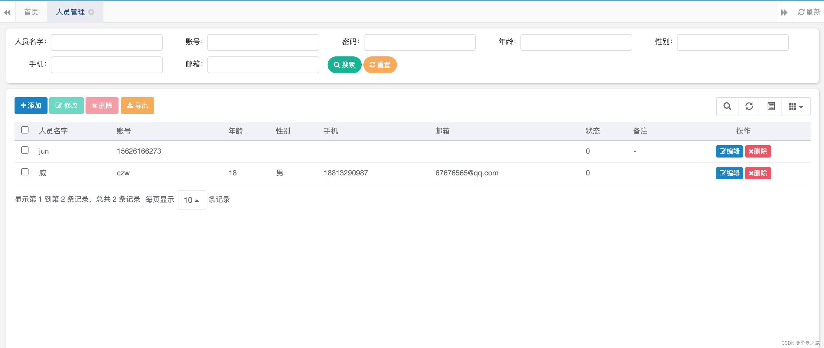Check the select-all header checkbox
The width and height of the screenshot is (824, 348).
25,130
